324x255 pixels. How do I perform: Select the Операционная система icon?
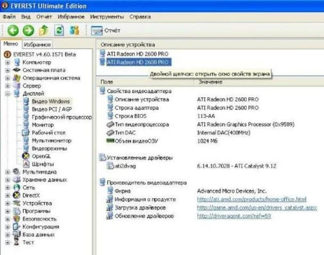click(x=17, y=78)
